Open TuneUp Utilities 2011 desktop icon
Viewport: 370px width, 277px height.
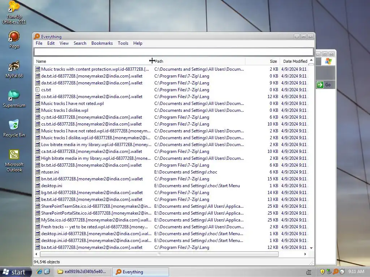(14, 12)
